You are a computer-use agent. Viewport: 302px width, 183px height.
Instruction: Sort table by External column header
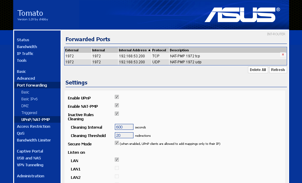click(78, 50)
